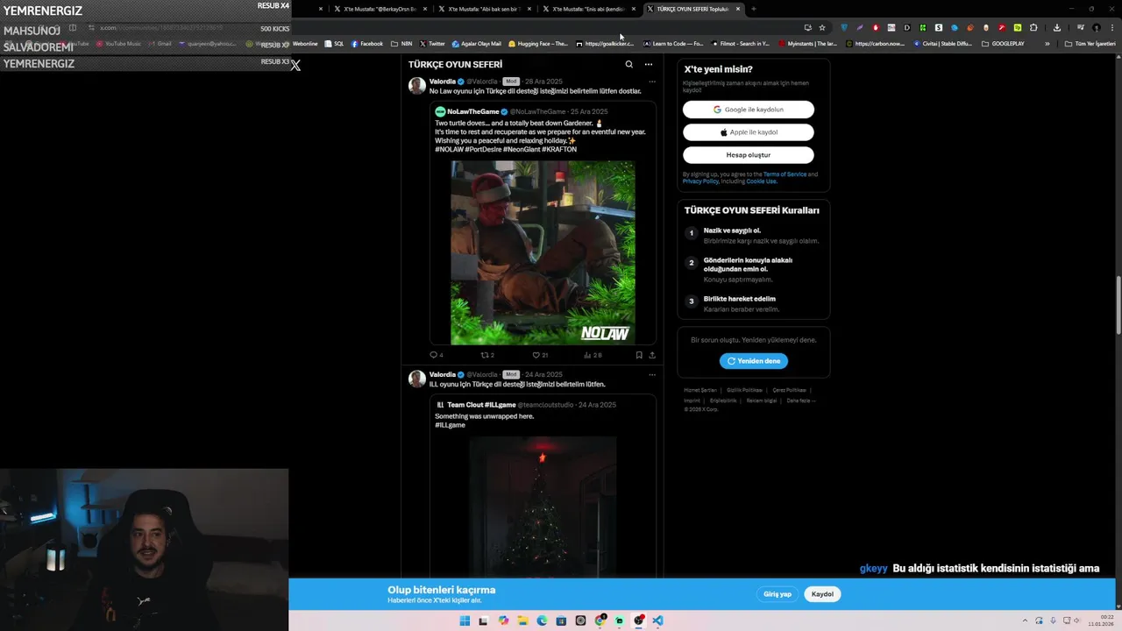Click Giriş yap in bottom banner
1122x631 pixels.
coord(778,594)
